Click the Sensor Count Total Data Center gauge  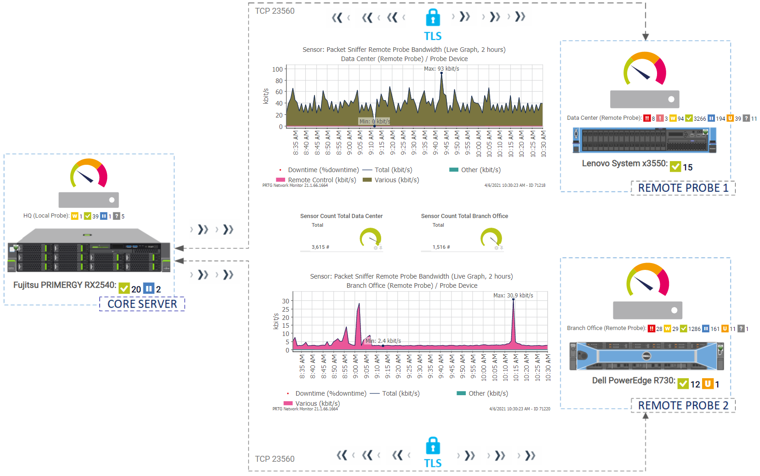pyautogui.click(x=370, y=238)
